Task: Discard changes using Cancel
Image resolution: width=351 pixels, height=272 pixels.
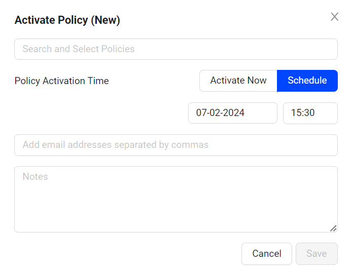Action: tap(266, 254)
